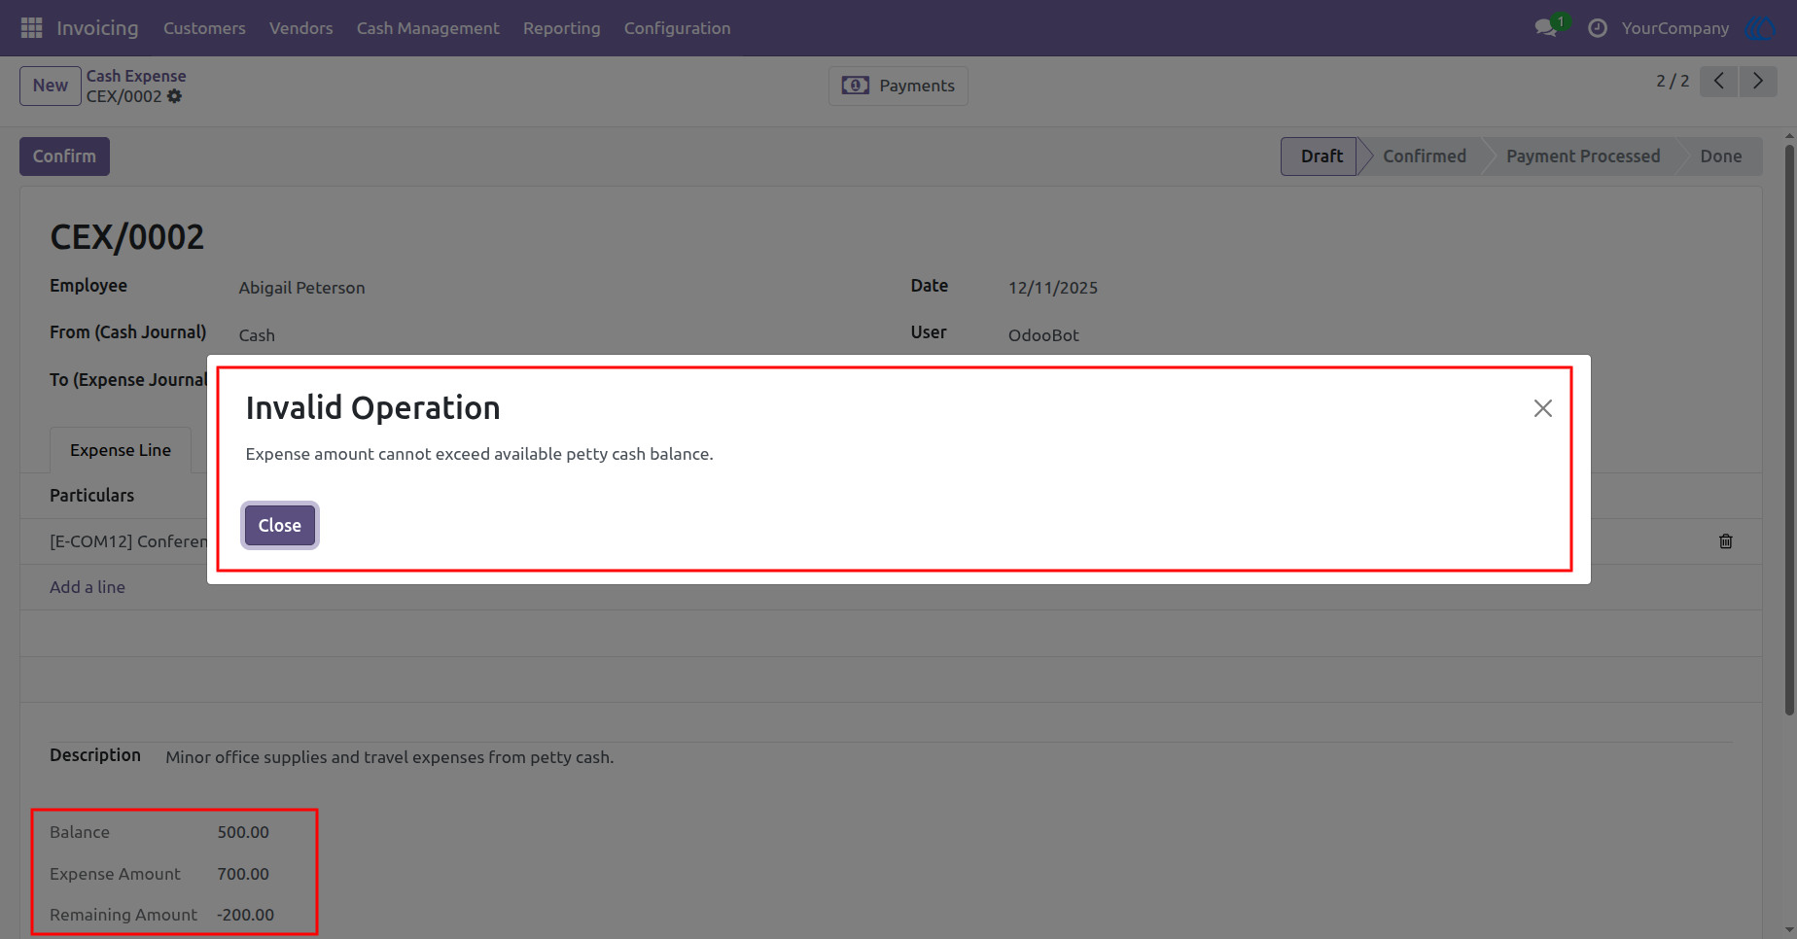Go to the previous record arrow
Image resolution: width=1797 pixels, height=939 pixels.
point(1719,81)
